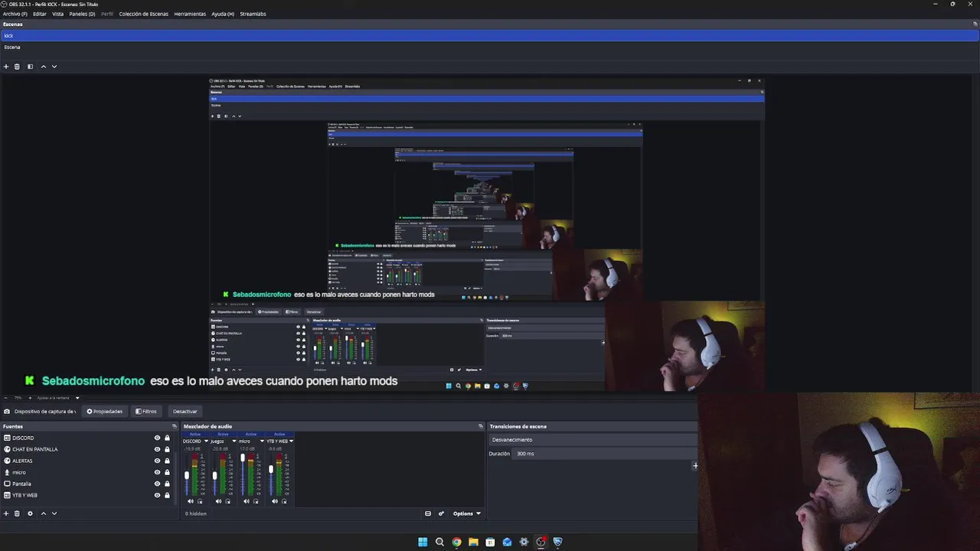Adjust the YTB Y WEB volume fader
980x551 pixels.
click(x=271, y=469)
